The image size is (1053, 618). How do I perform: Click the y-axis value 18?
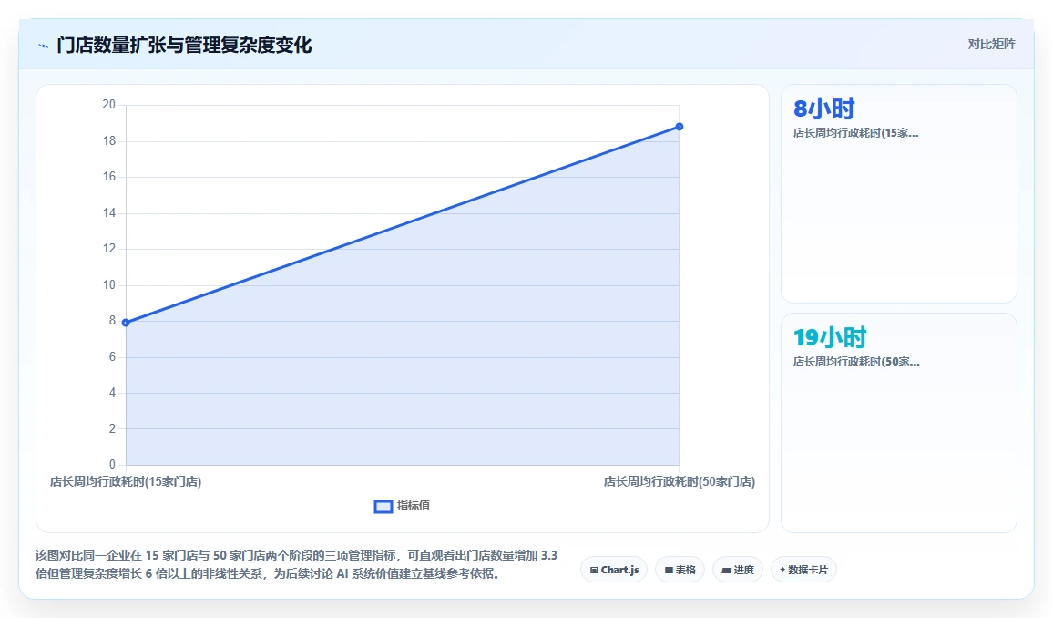tap(108, 140)
